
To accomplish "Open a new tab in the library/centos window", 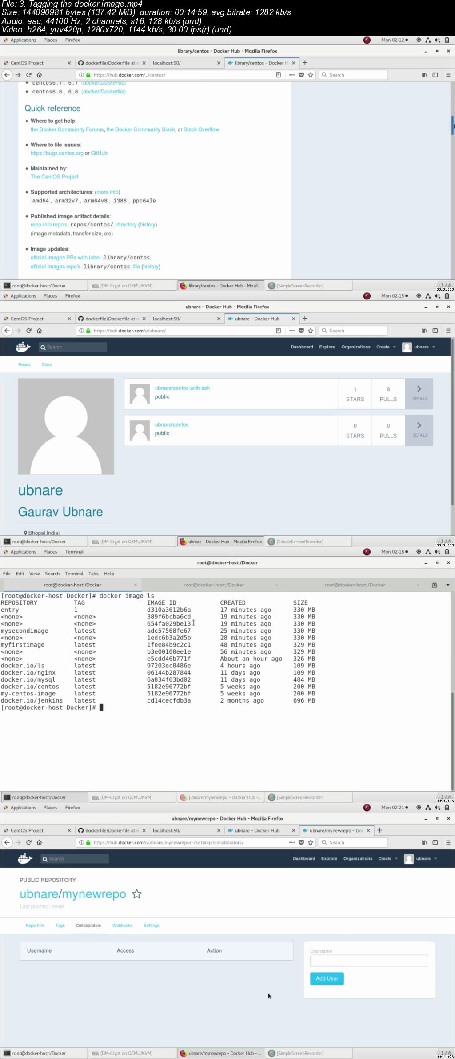I will point(305,63).
